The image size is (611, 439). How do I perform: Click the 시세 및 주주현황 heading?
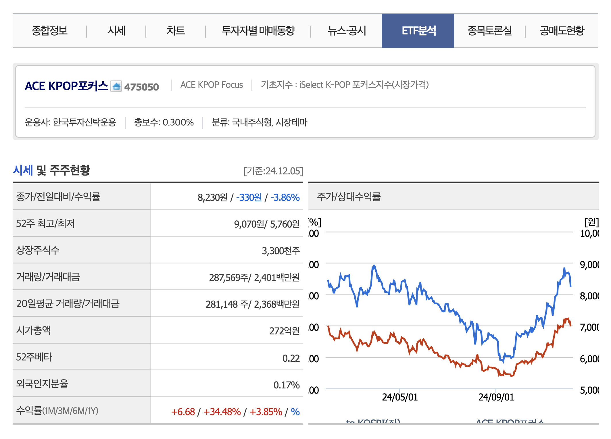(52, 170)
